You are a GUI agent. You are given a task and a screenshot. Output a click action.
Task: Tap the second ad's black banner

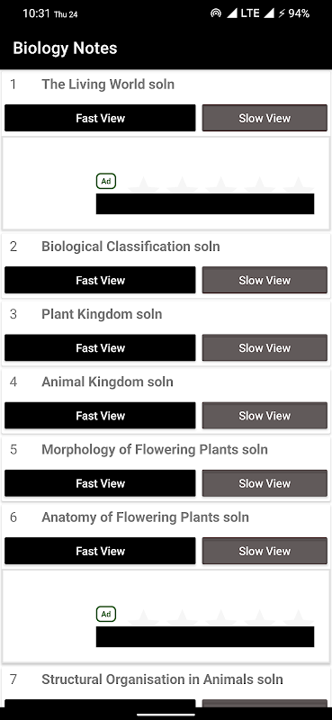pyautogui.click(x=205, y=637)
